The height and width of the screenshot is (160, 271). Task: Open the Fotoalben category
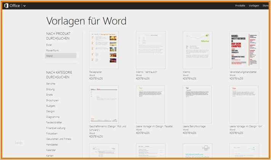point(52,133)
